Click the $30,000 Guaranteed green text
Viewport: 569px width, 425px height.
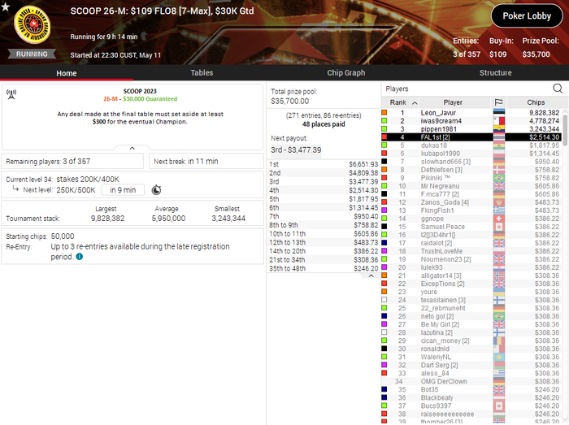[x=150, y=98]
